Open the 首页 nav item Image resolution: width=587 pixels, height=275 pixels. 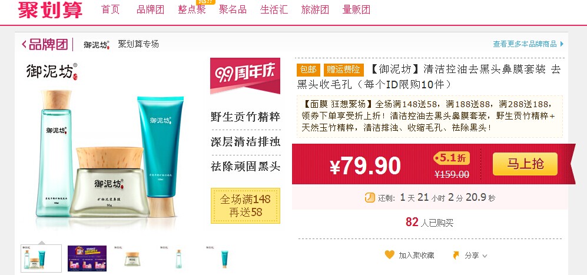pyautogui.click(x=111, y=10)
